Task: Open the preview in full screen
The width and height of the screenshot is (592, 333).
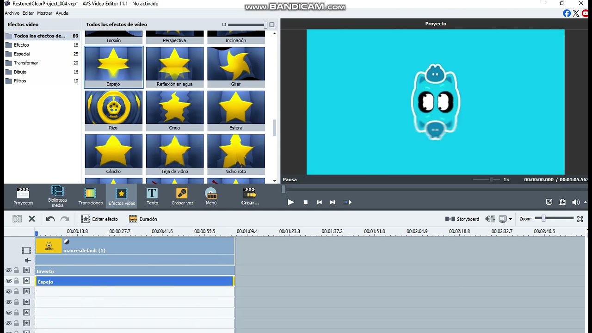Action: pyautogui.click(x=549, y=202)
